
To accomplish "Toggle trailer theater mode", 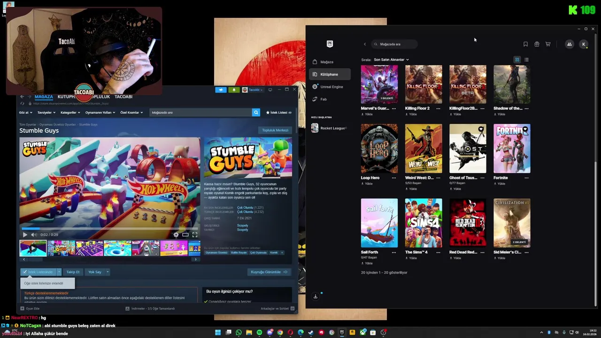I will pyautogui.click(x=185, y=235).
